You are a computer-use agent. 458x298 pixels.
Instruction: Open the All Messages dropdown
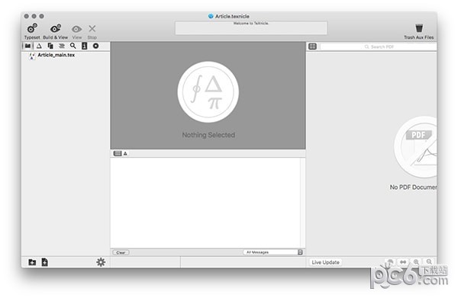(273, 252)
